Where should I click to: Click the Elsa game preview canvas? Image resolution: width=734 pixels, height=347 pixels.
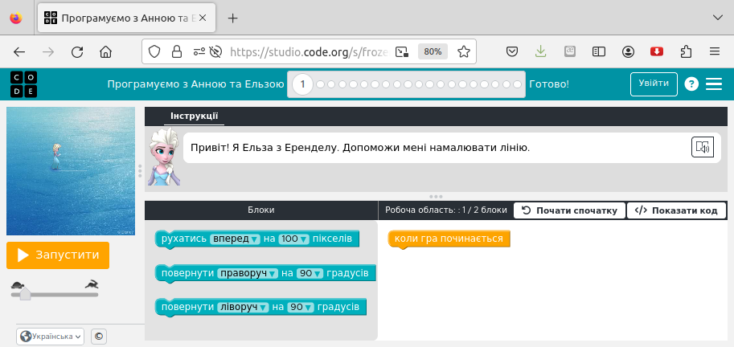71,171
